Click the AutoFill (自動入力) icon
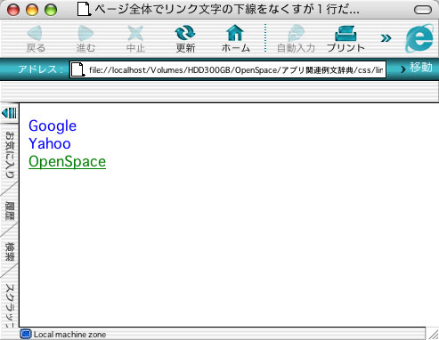 [x=296, y=33]
